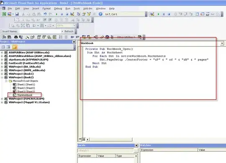This screenshot has height=163, width=226.
Task: Open the Project Explorer icon
Action: click(x=79, y=14)
